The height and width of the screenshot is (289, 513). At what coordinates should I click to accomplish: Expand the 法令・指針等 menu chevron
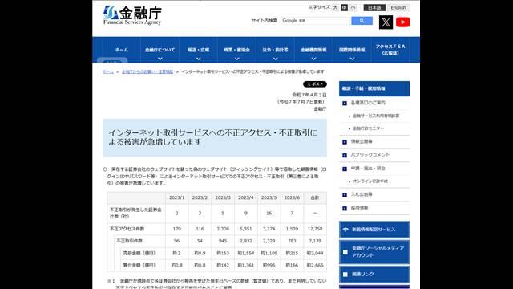[275, 59]
